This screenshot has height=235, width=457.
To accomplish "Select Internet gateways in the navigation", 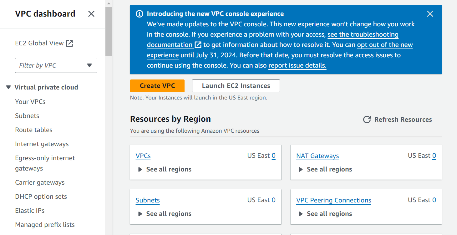I will [x=42, y=144].
